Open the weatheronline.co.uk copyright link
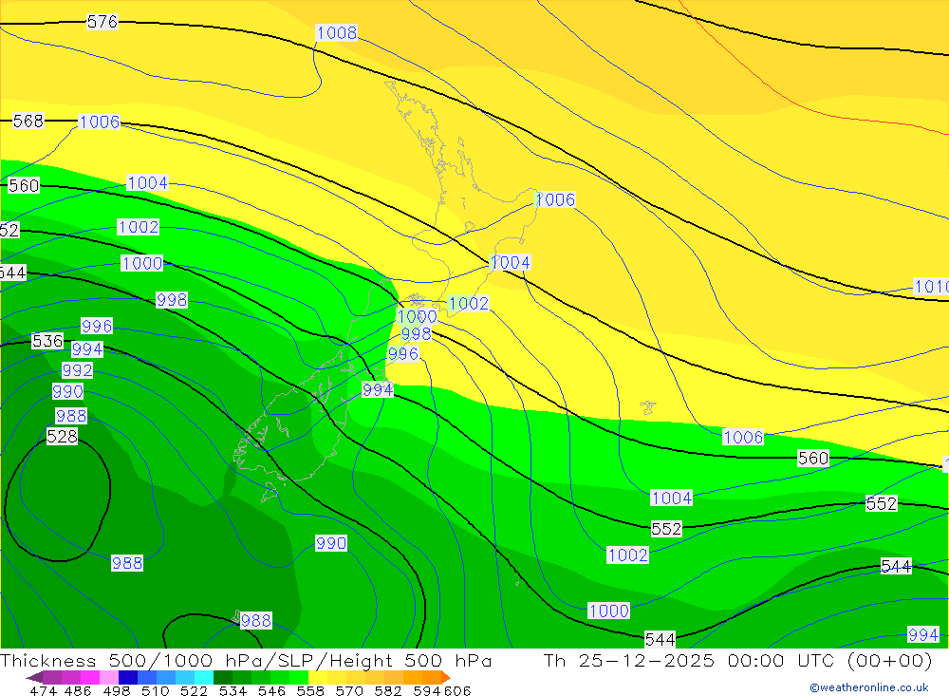The width and height of the screenshot is (949, 696). pos(868,687)
